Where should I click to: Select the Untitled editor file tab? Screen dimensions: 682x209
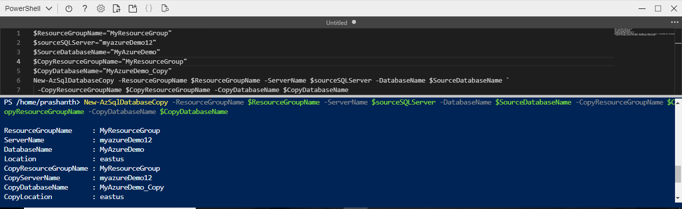click(336, 23)
